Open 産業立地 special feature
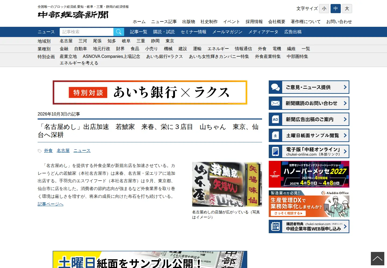The height and width of the screenshot is (268, 387). [x=68, y=57]
